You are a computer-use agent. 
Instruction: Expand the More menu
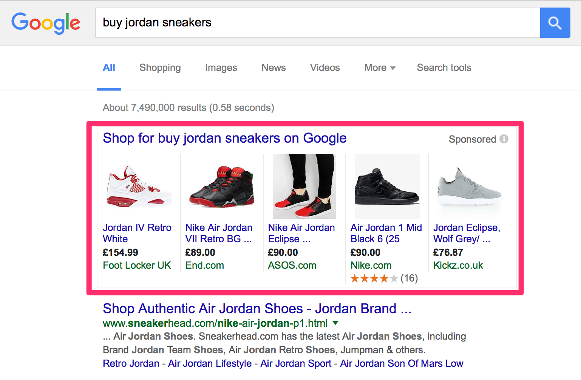point(379,68)
